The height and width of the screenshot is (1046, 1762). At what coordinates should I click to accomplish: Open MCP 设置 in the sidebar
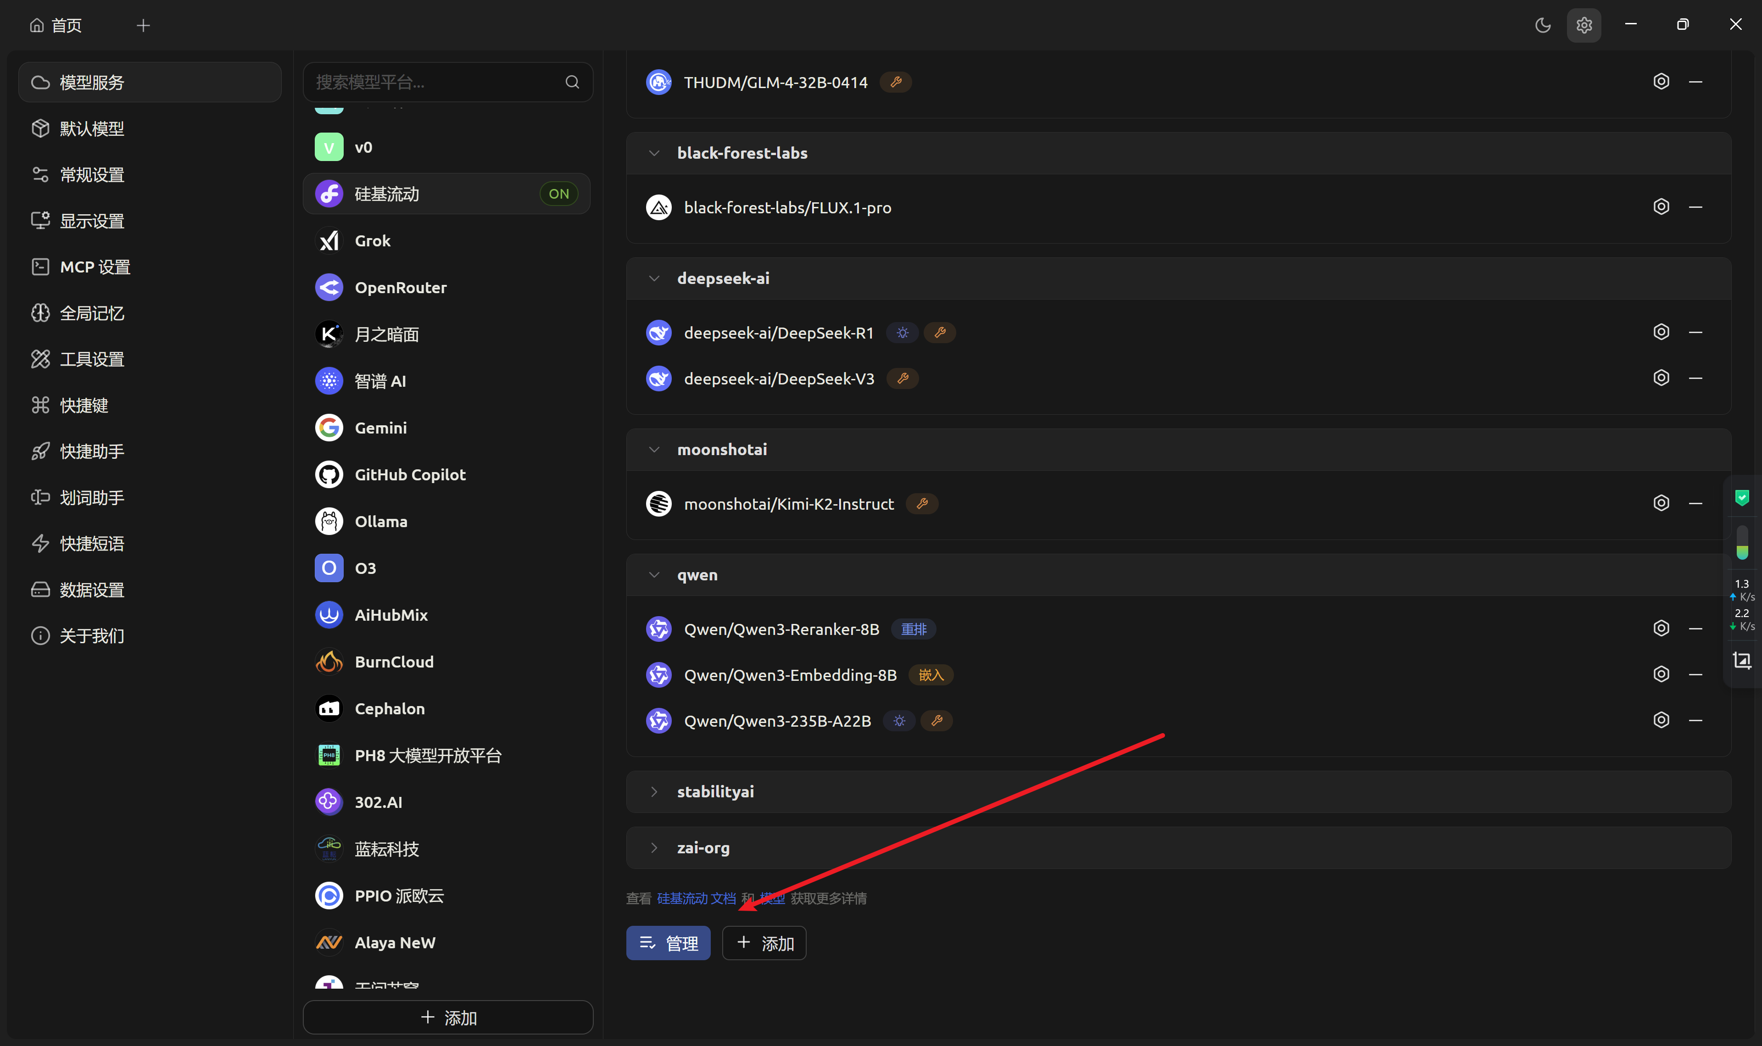tap(95, 267)
